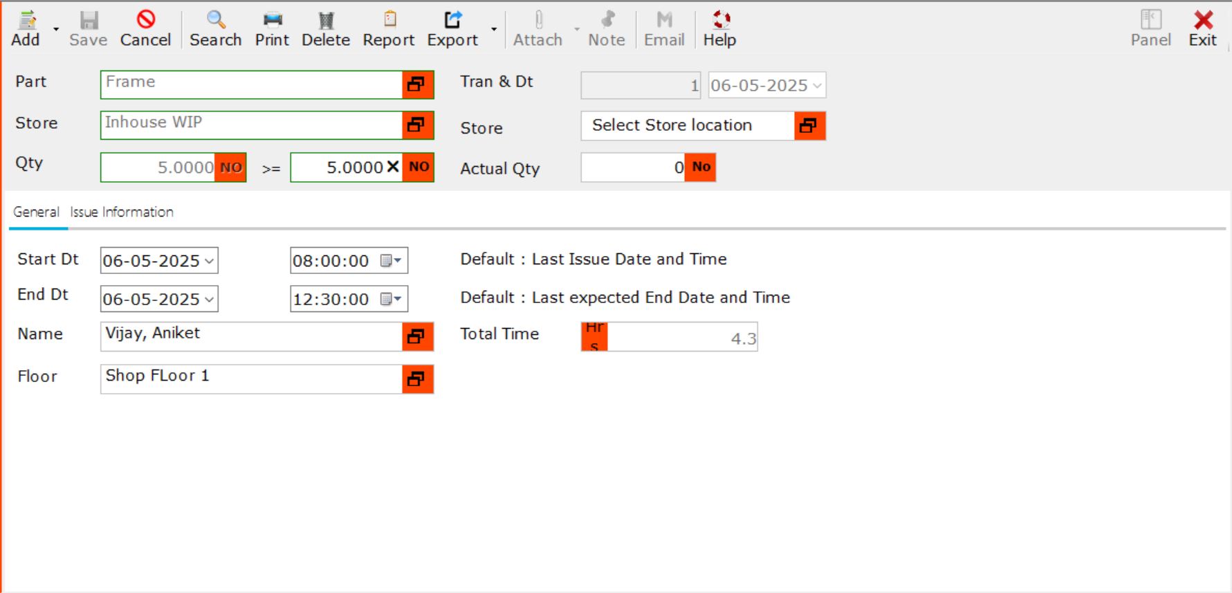Clear the second Qty field with X

tap(392, 167)
